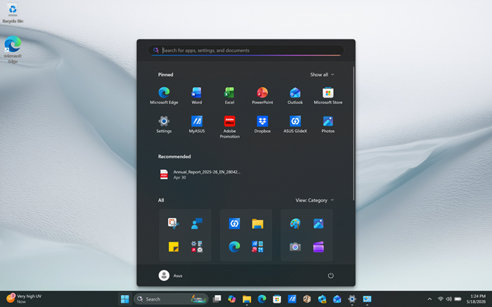492x307 pixels.
Task: Open the GlideX icon in the All category group
Action: [x=234, y=223]
